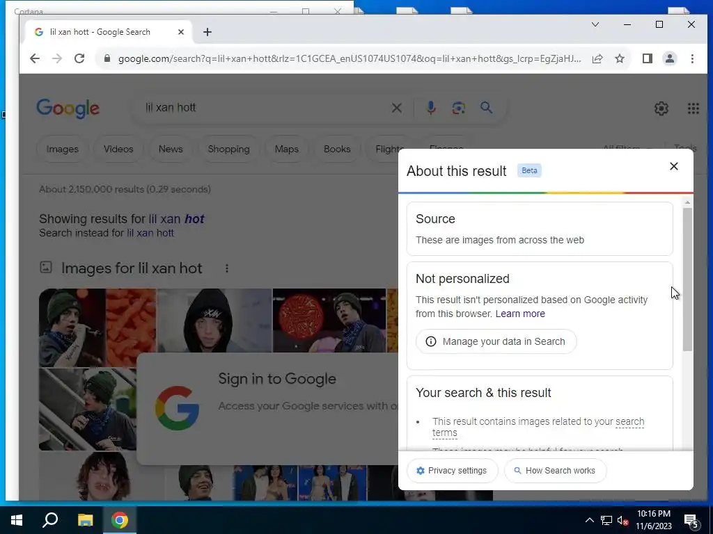Viewport: 713px width, 534px height.
Task: Switch to the Shopping filter
Action: tap(228, 149)
